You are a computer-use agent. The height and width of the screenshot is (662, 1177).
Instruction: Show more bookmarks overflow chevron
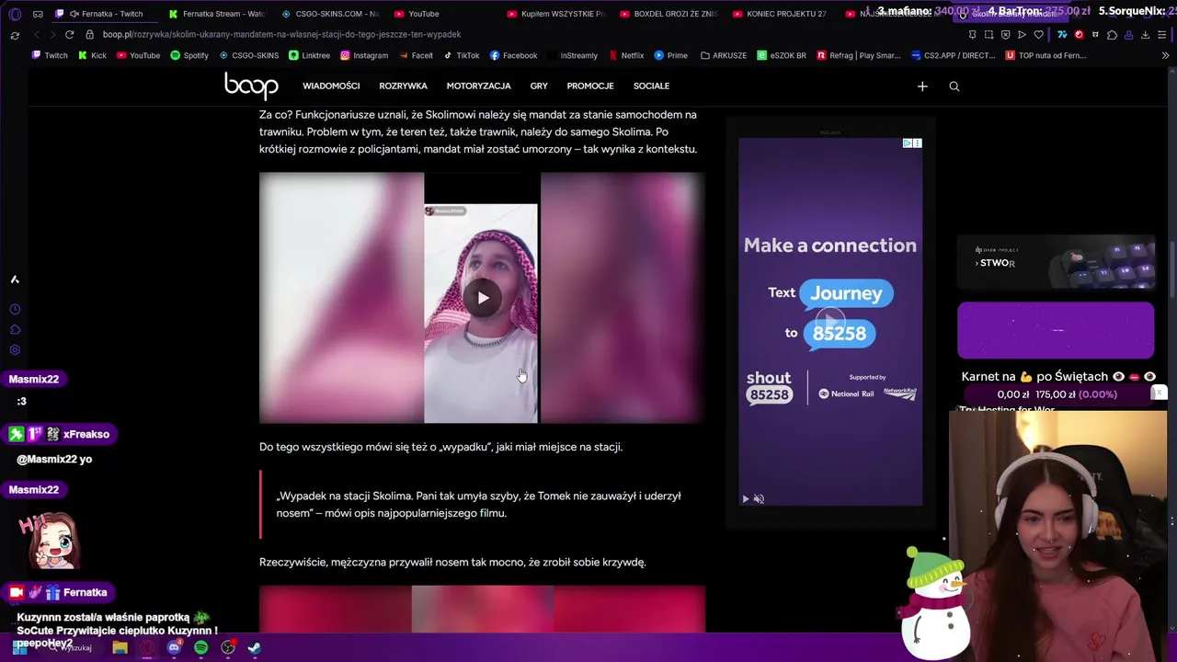[1165, 55]
